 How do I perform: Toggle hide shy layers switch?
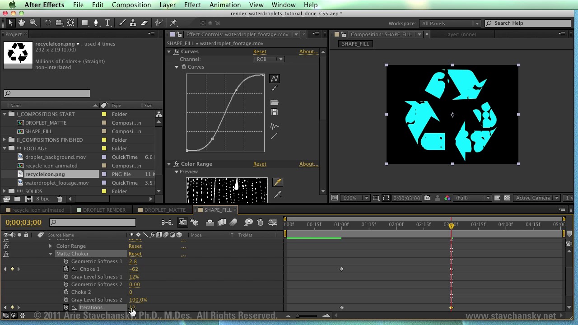tap(210, 222)
